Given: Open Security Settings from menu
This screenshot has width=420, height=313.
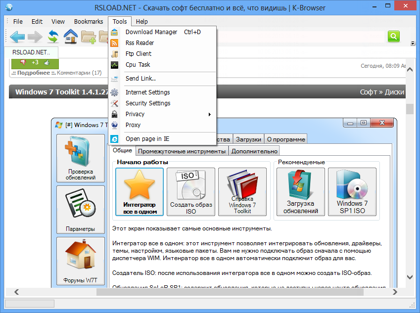Looking at the screenshot, I should point(163,103).
